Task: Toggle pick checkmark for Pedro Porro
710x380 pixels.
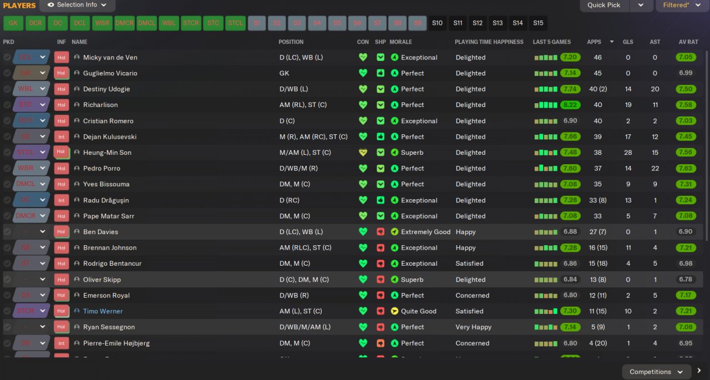Action: coord(7,168)
